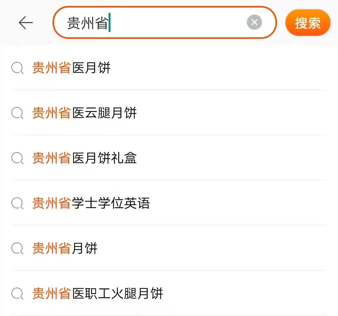The image size is (338, 316).
Task: Select the suggestion 贵州省医月饼
Action: [71, 68]
